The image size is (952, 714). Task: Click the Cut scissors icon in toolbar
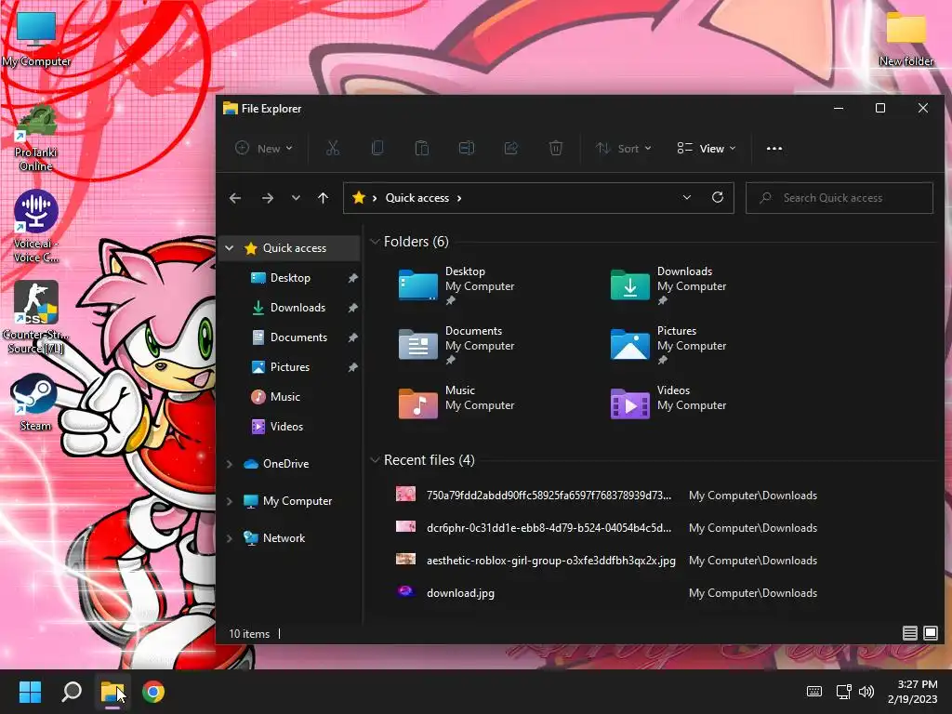(x=333, y=148)
